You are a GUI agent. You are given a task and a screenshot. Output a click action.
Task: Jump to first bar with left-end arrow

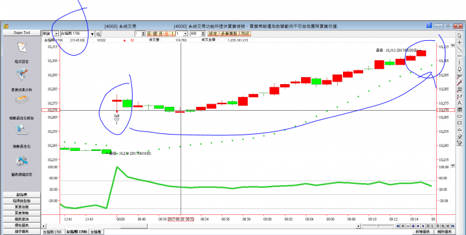(398, 226)
